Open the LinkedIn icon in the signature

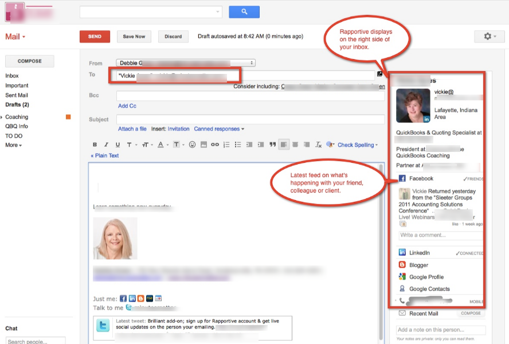click(x=131, y=298)
